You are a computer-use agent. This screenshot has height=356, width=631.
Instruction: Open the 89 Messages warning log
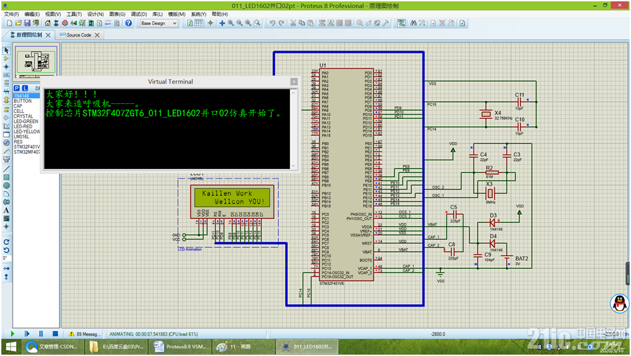pos(83,334)
